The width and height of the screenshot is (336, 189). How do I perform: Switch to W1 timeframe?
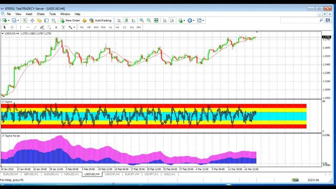point(132,27)
